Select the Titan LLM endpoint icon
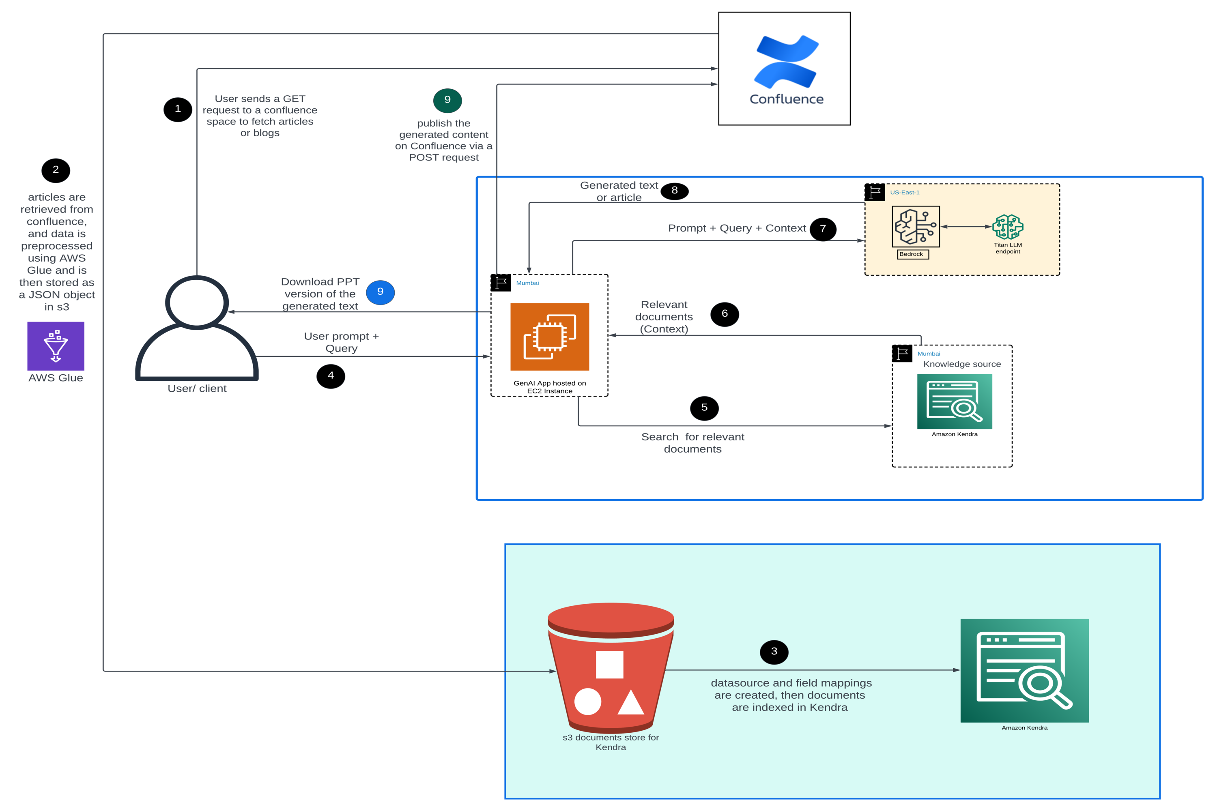Screen dimensions: 1217x811 tap(1007, 227)
